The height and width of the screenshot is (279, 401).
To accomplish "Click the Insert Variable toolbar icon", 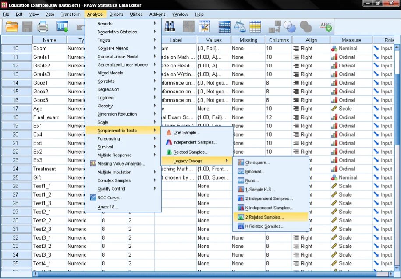I will tap(204, 26).
